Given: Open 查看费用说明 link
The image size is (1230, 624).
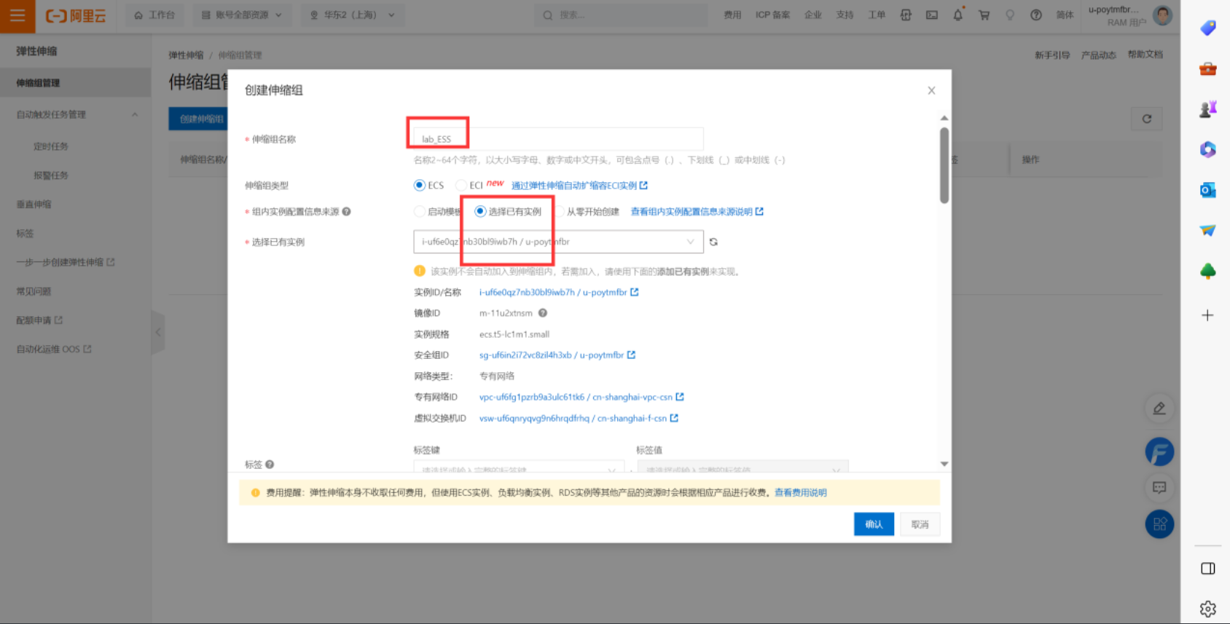Looking at the screenshot, I should [800, 493].
